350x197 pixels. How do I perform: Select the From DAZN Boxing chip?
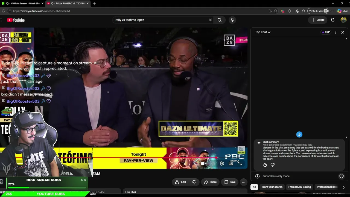pos(299,187)
